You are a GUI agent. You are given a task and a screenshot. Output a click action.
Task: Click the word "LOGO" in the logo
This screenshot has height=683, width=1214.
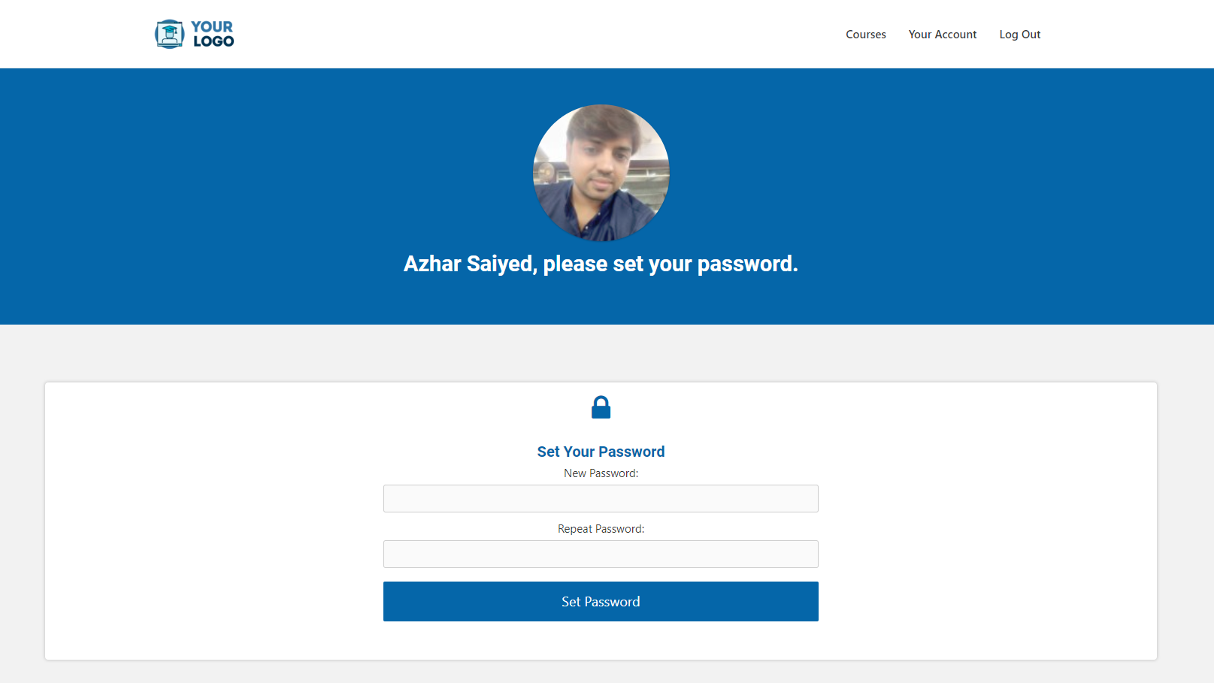click(x=213, y=41)
